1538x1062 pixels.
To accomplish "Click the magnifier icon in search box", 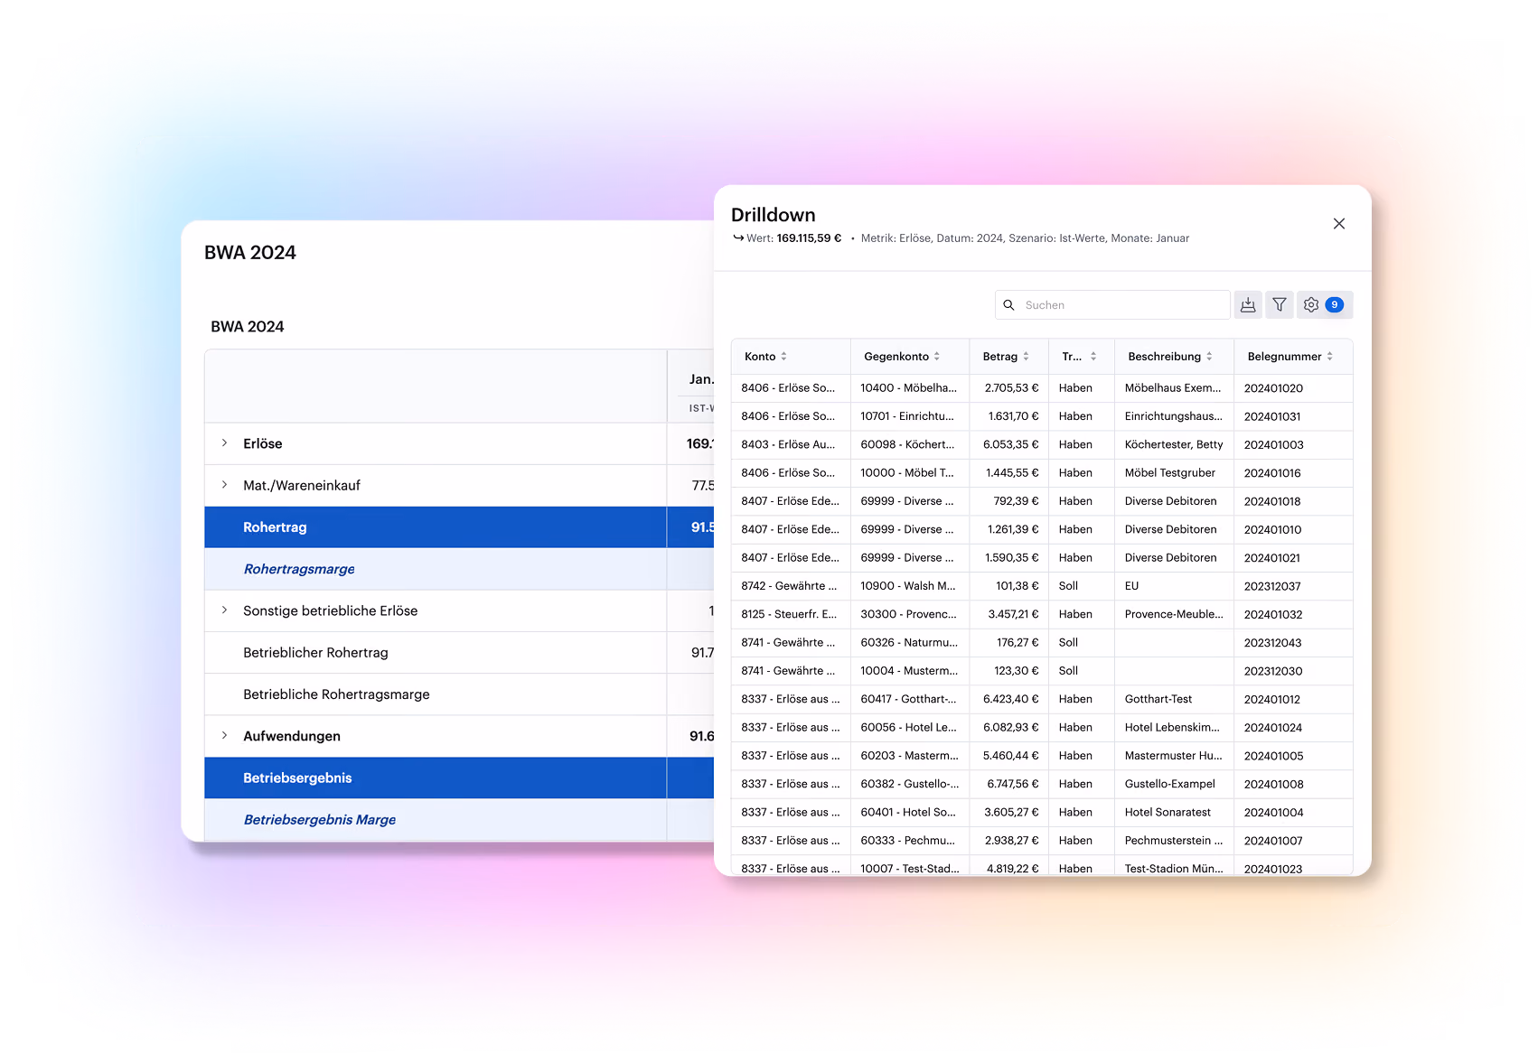I will click(1009, 305).
